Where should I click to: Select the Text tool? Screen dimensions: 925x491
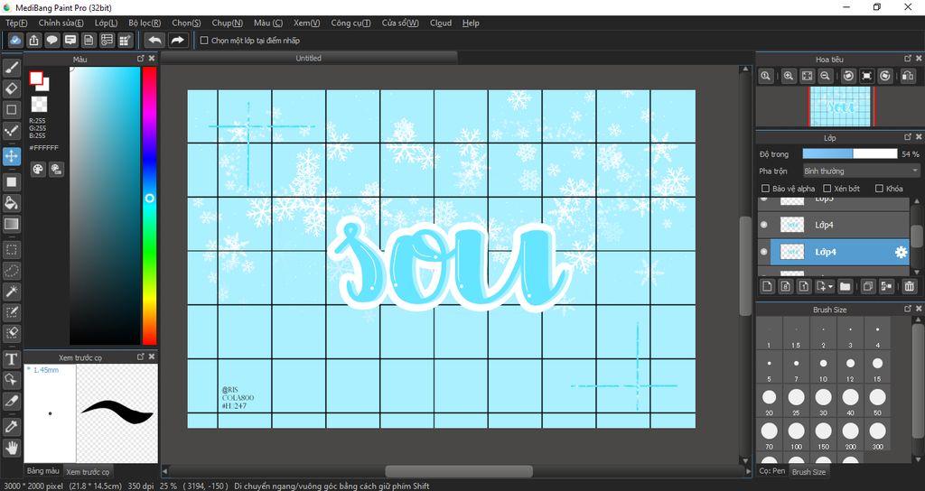[11, 358]
